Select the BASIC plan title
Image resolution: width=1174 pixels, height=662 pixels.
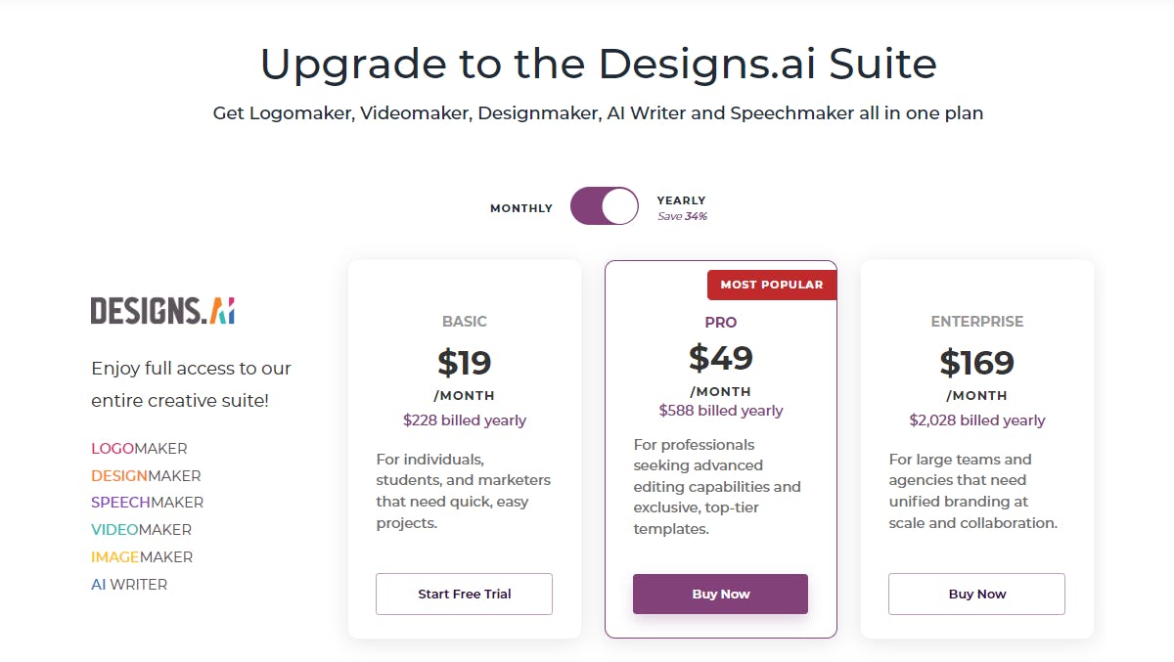pyautogui.click(x=464, y=322)
